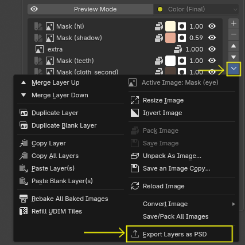Toggle mask icon on Mask (shadow) row
Viewport: 245px width, 245px height.
point(182,38)
